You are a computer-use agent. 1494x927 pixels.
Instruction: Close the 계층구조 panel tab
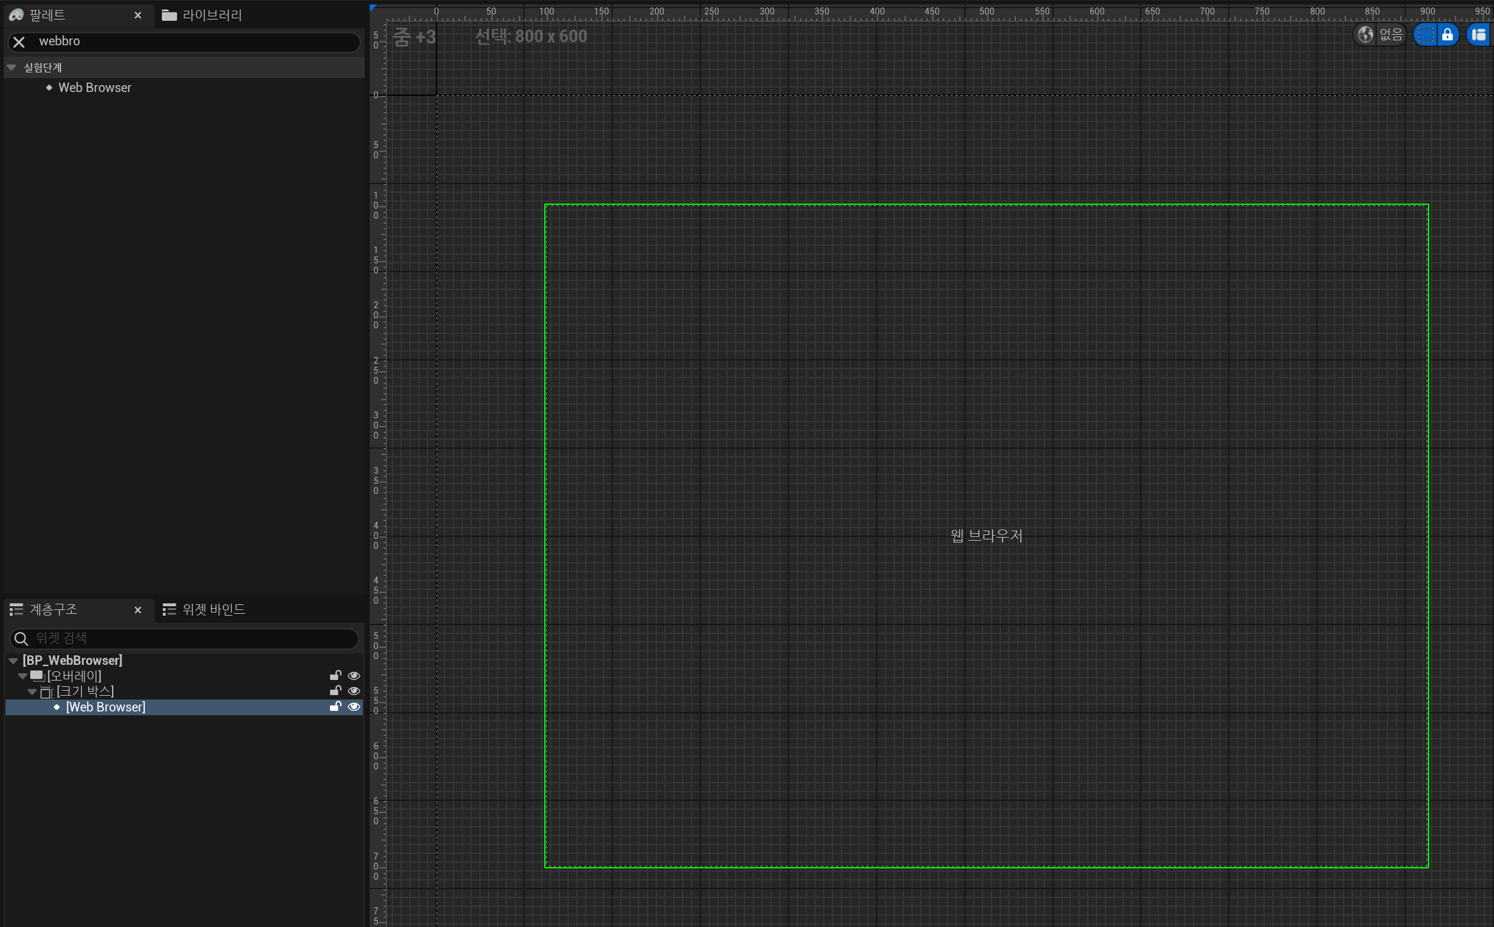coord(138,610)
